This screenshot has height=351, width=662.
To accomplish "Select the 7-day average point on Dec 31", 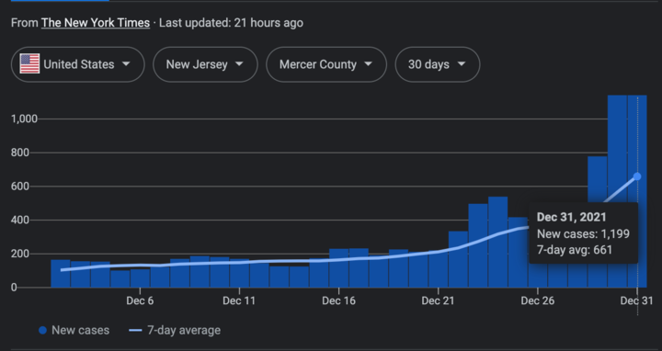I will [x=637, y=176].
